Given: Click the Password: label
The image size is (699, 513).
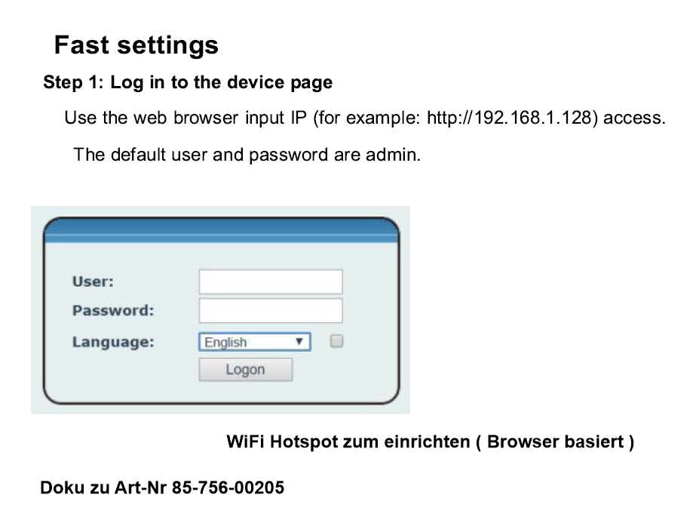Looking at the screenshot, I should pos(112,310).
